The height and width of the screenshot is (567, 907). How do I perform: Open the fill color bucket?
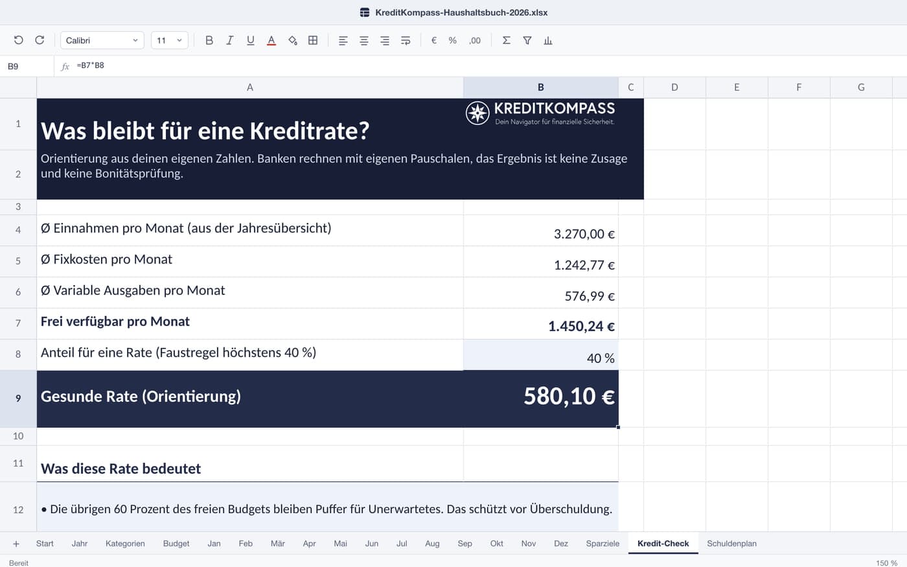pos(292,40)
